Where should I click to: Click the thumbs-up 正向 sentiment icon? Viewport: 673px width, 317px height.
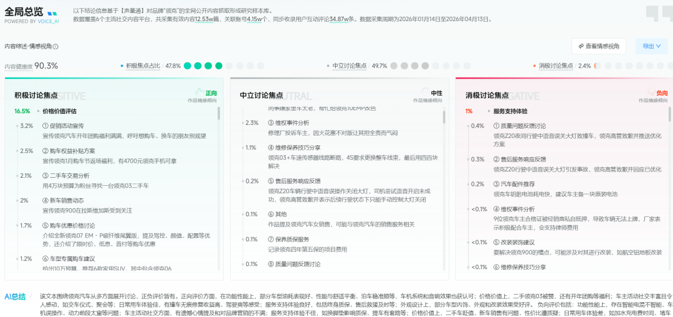(x=199, y=92)
